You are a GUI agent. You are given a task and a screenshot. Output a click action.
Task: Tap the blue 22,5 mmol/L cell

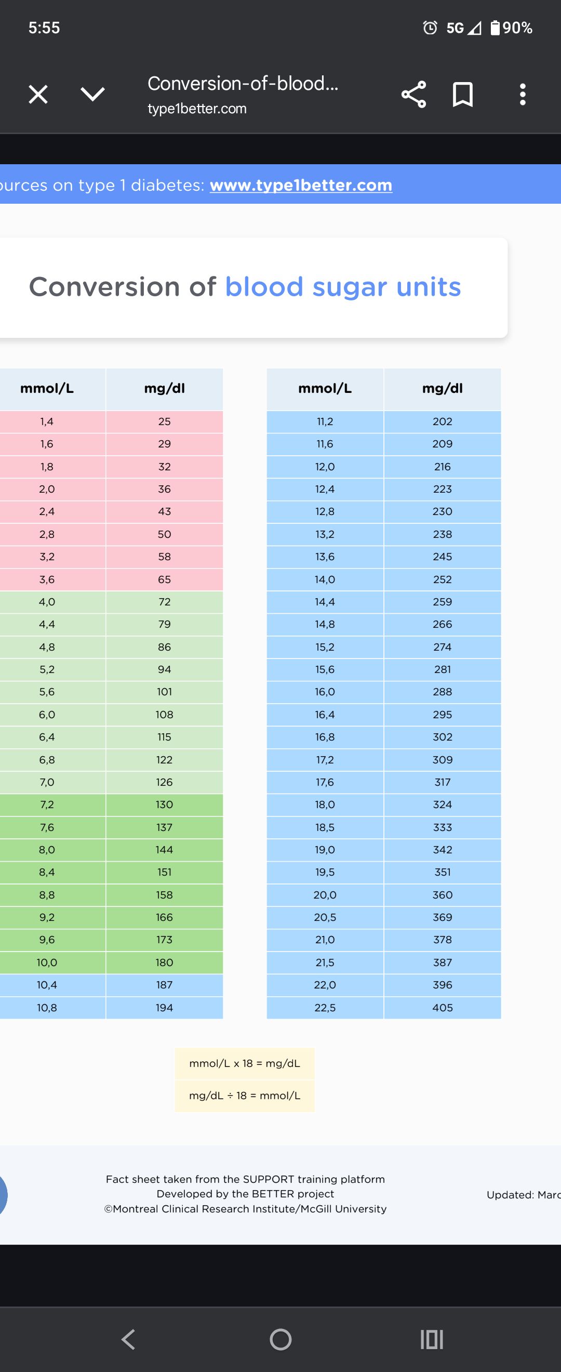[x=325, y=1008]
